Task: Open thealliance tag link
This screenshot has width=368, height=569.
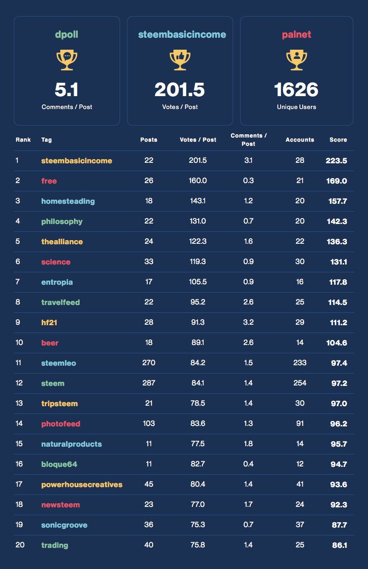Action: click(62, 242)
